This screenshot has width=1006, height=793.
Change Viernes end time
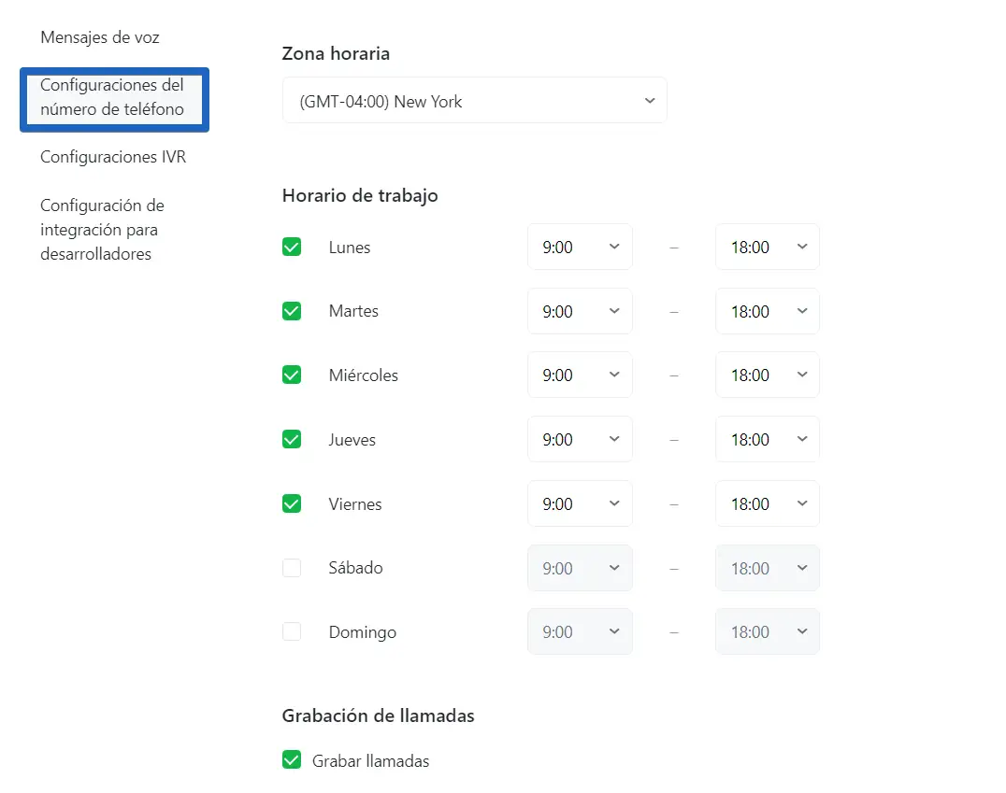(x=767, y=504)
